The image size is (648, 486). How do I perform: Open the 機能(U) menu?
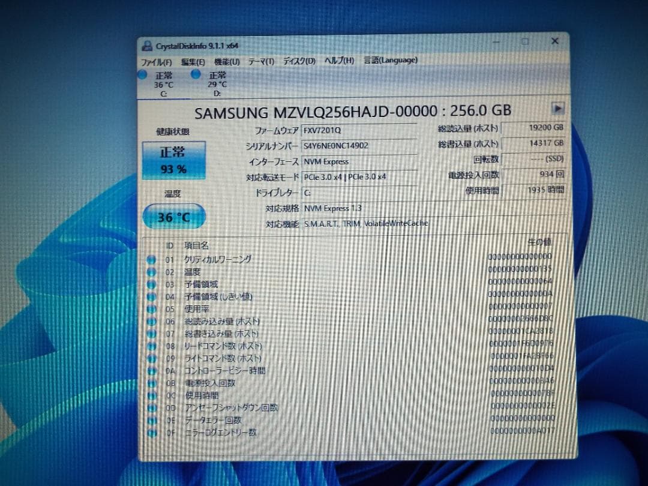tap(227, 61)
